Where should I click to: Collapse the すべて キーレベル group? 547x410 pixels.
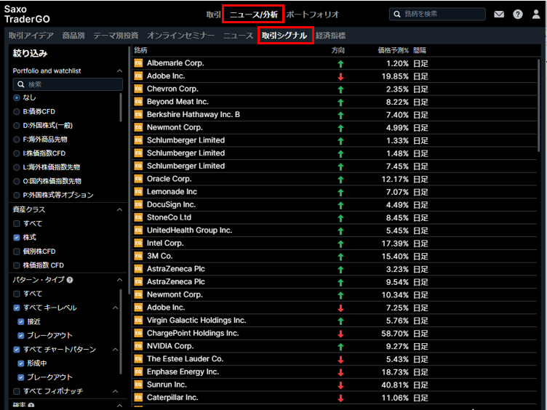115,307
